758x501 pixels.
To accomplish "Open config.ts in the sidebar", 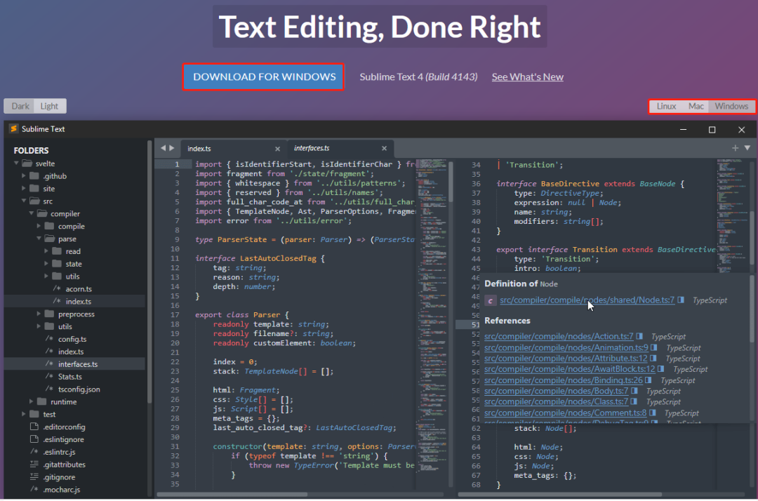I will pyautogui.click(x=72, y=339).
